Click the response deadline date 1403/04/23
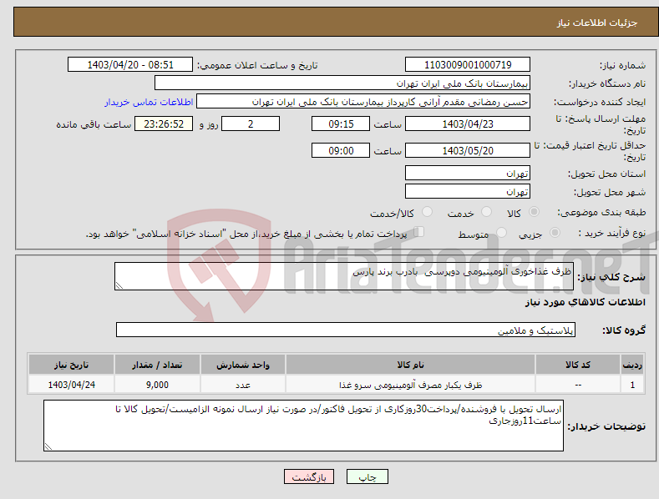This screenshot has width=659, height=499. click(468, 123)
